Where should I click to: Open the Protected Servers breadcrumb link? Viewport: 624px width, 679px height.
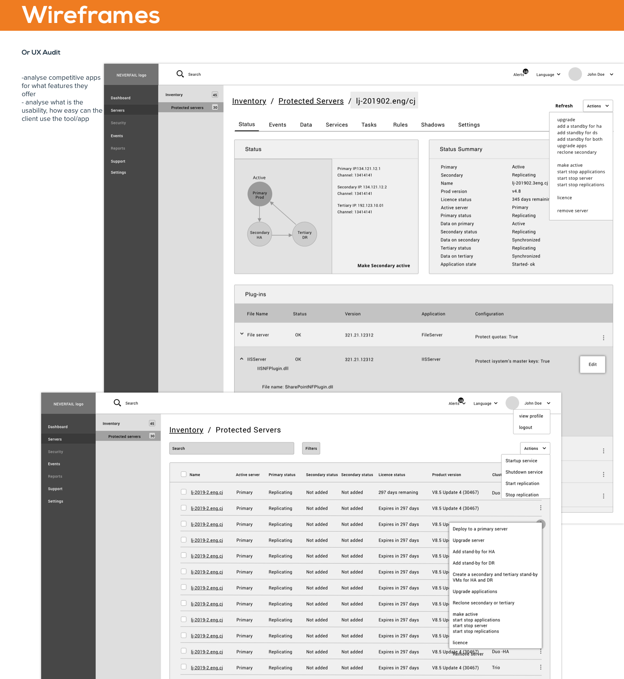pyautogui.click(x=311, y=101)
